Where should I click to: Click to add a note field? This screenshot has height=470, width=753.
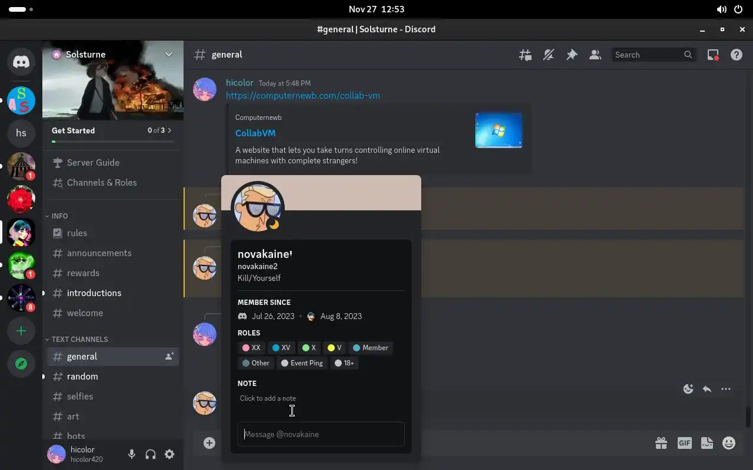tap(321, 398)
